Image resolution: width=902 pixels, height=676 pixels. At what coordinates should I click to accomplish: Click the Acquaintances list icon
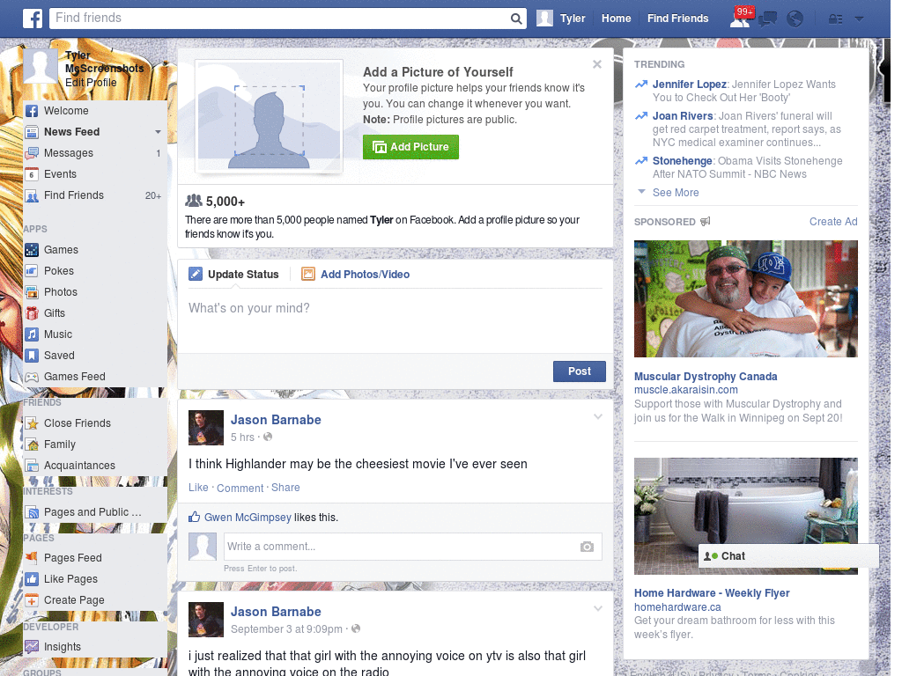tap(33, 466)
